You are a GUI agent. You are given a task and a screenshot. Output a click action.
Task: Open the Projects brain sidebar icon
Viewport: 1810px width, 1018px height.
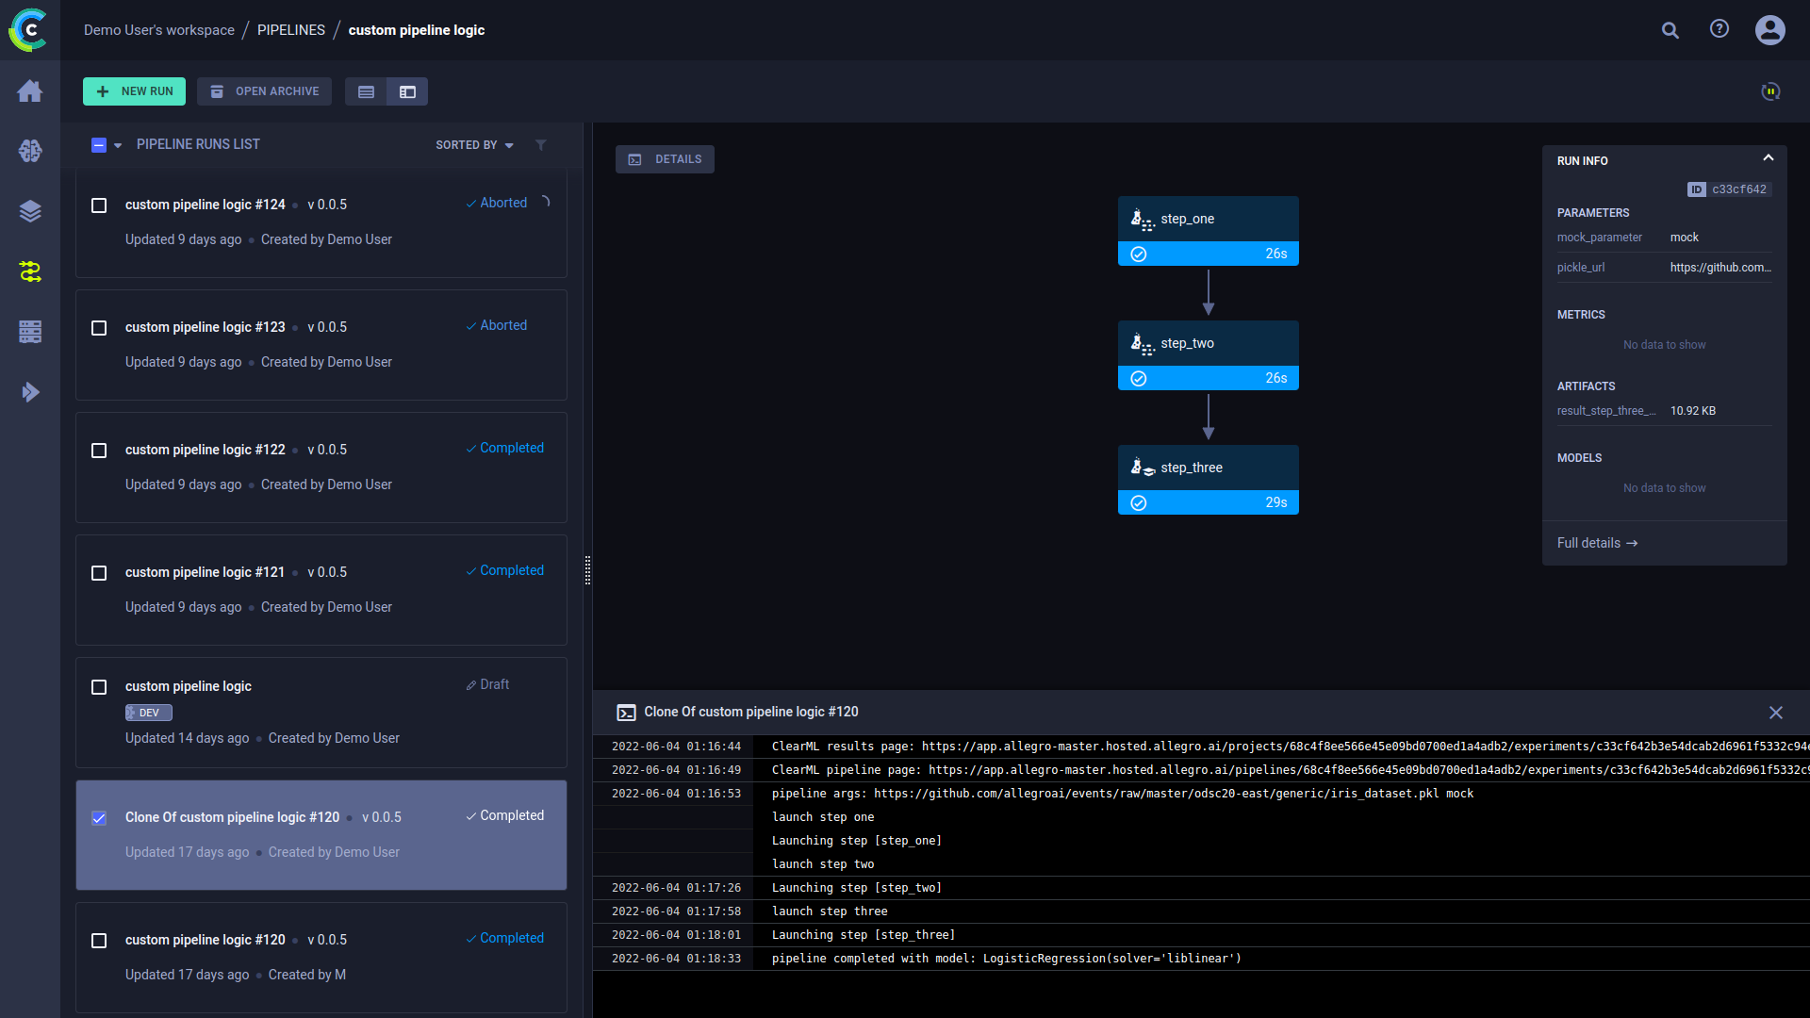30,151
